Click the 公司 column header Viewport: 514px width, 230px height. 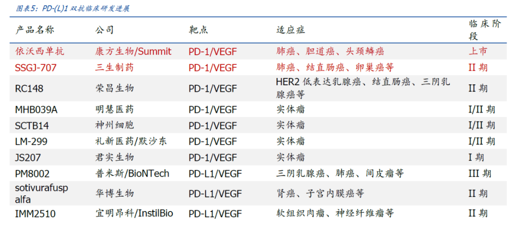pos(105,30)
